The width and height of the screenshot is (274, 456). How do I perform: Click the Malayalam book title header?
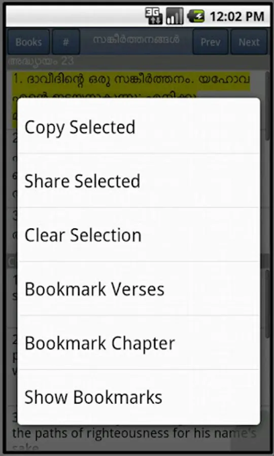136,40
